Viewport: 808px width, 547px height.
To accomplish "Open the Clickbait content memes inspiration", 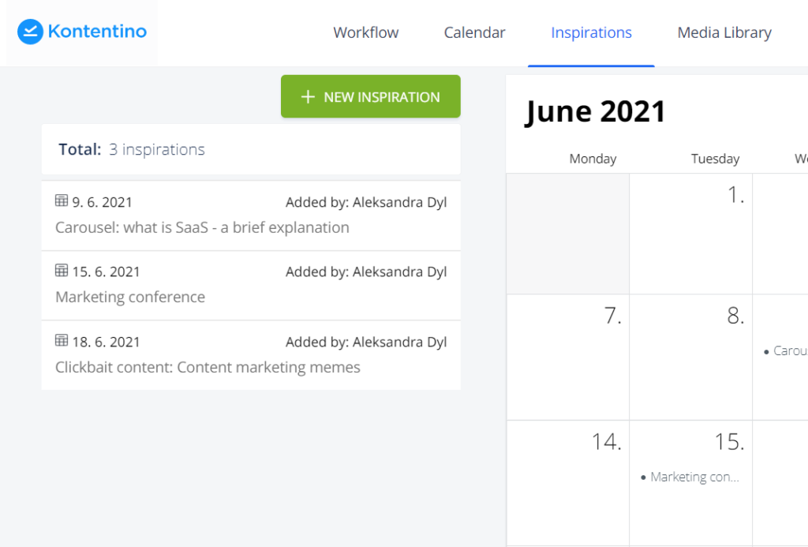I will click(x=208, y=367).
